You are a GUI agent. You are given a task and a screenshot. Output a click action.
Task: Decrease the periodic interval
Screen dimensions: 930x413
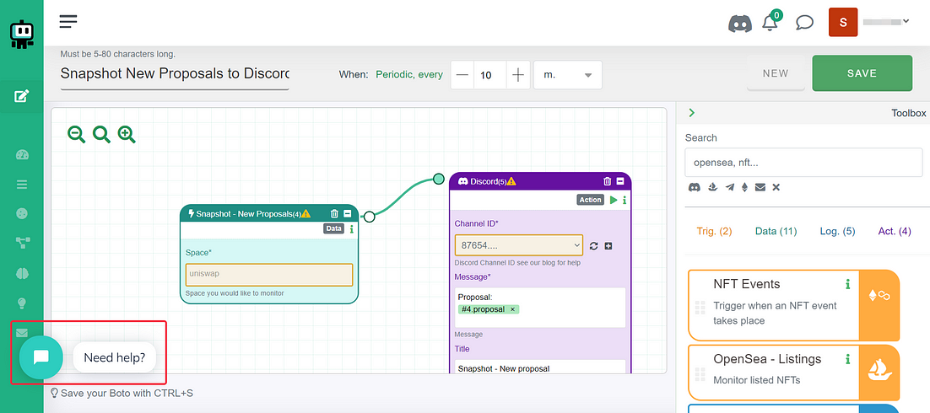pos(462,75)
